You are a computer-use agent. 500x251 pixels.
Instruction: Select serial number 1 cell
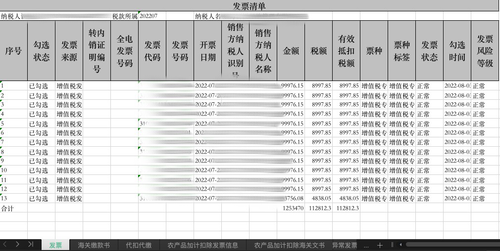tap(14, 85)
